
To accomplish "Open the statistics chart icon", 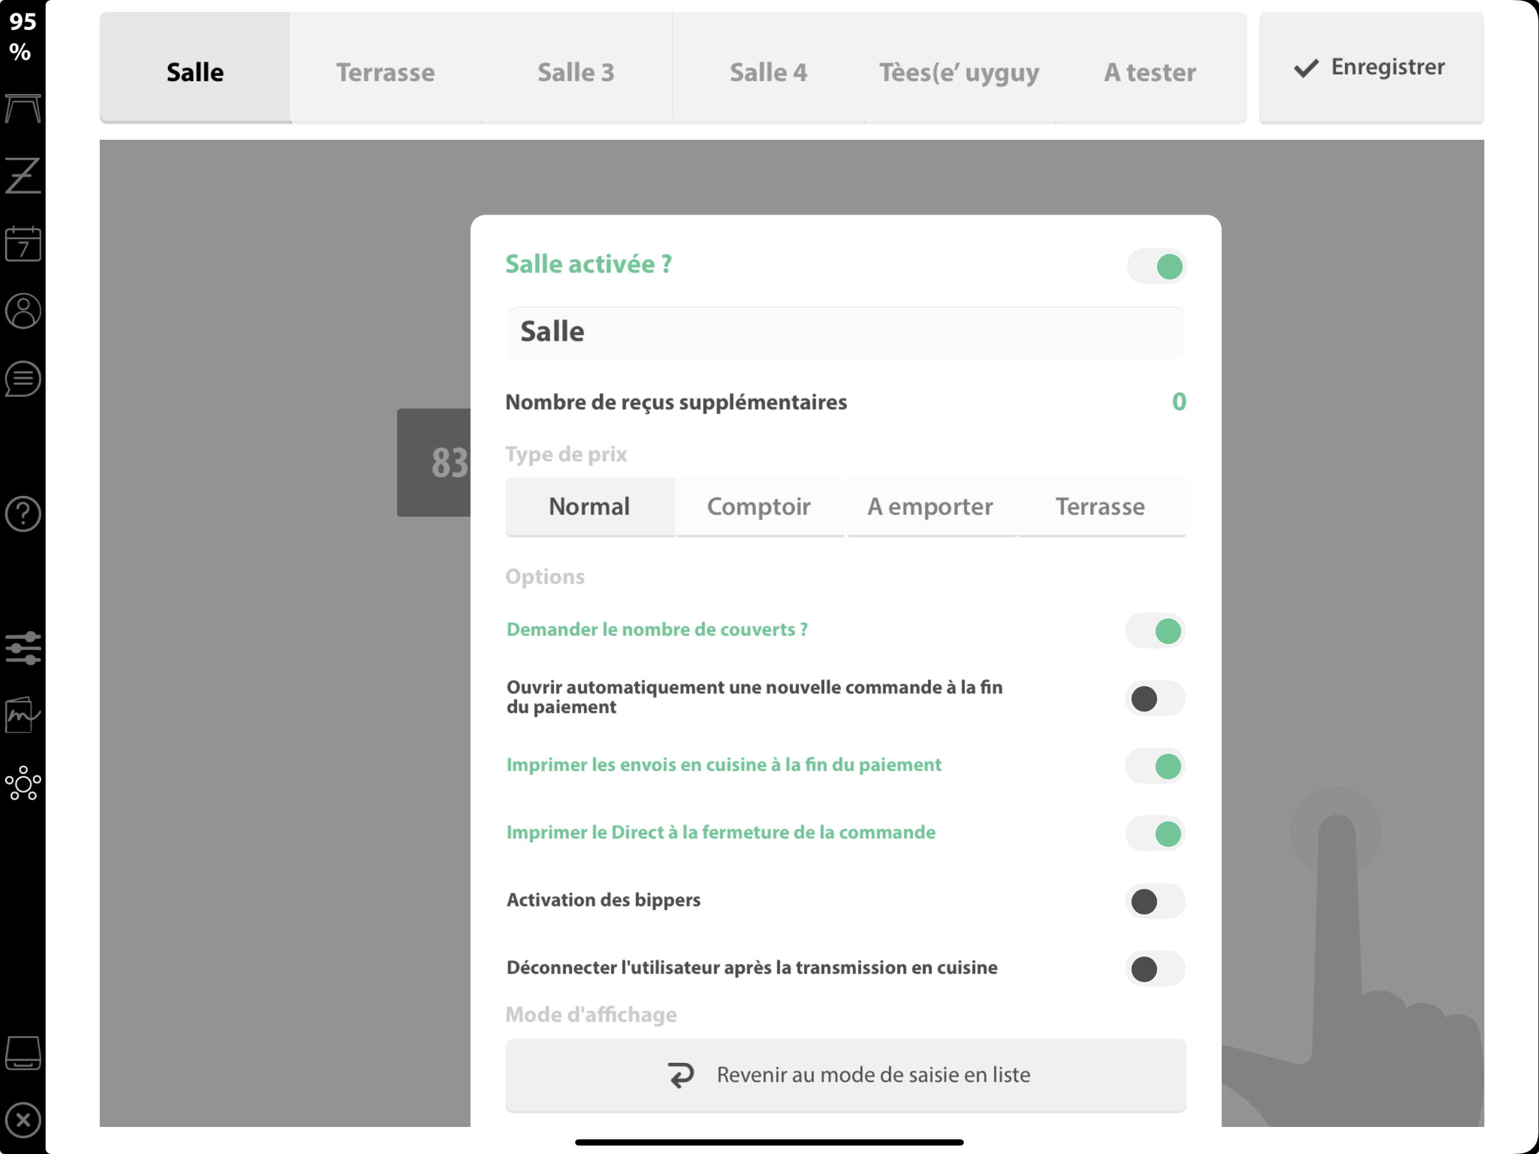I will pyautogui.click(x=23, y=716).
